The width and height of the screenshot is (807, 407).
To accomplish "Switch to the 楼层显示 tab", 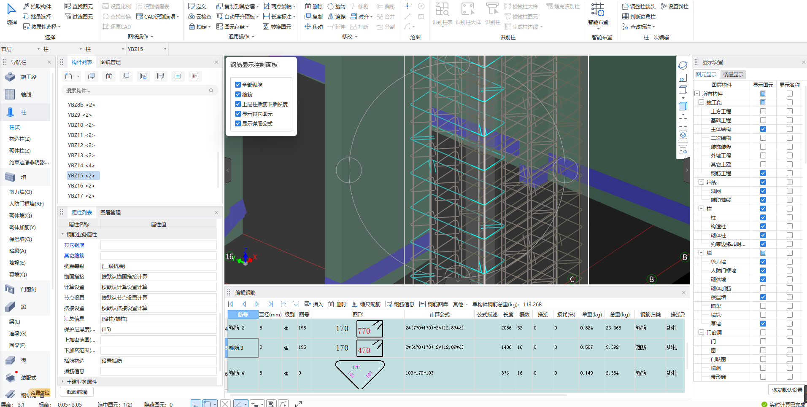I will pyautogui.click(x=733, y=75).
